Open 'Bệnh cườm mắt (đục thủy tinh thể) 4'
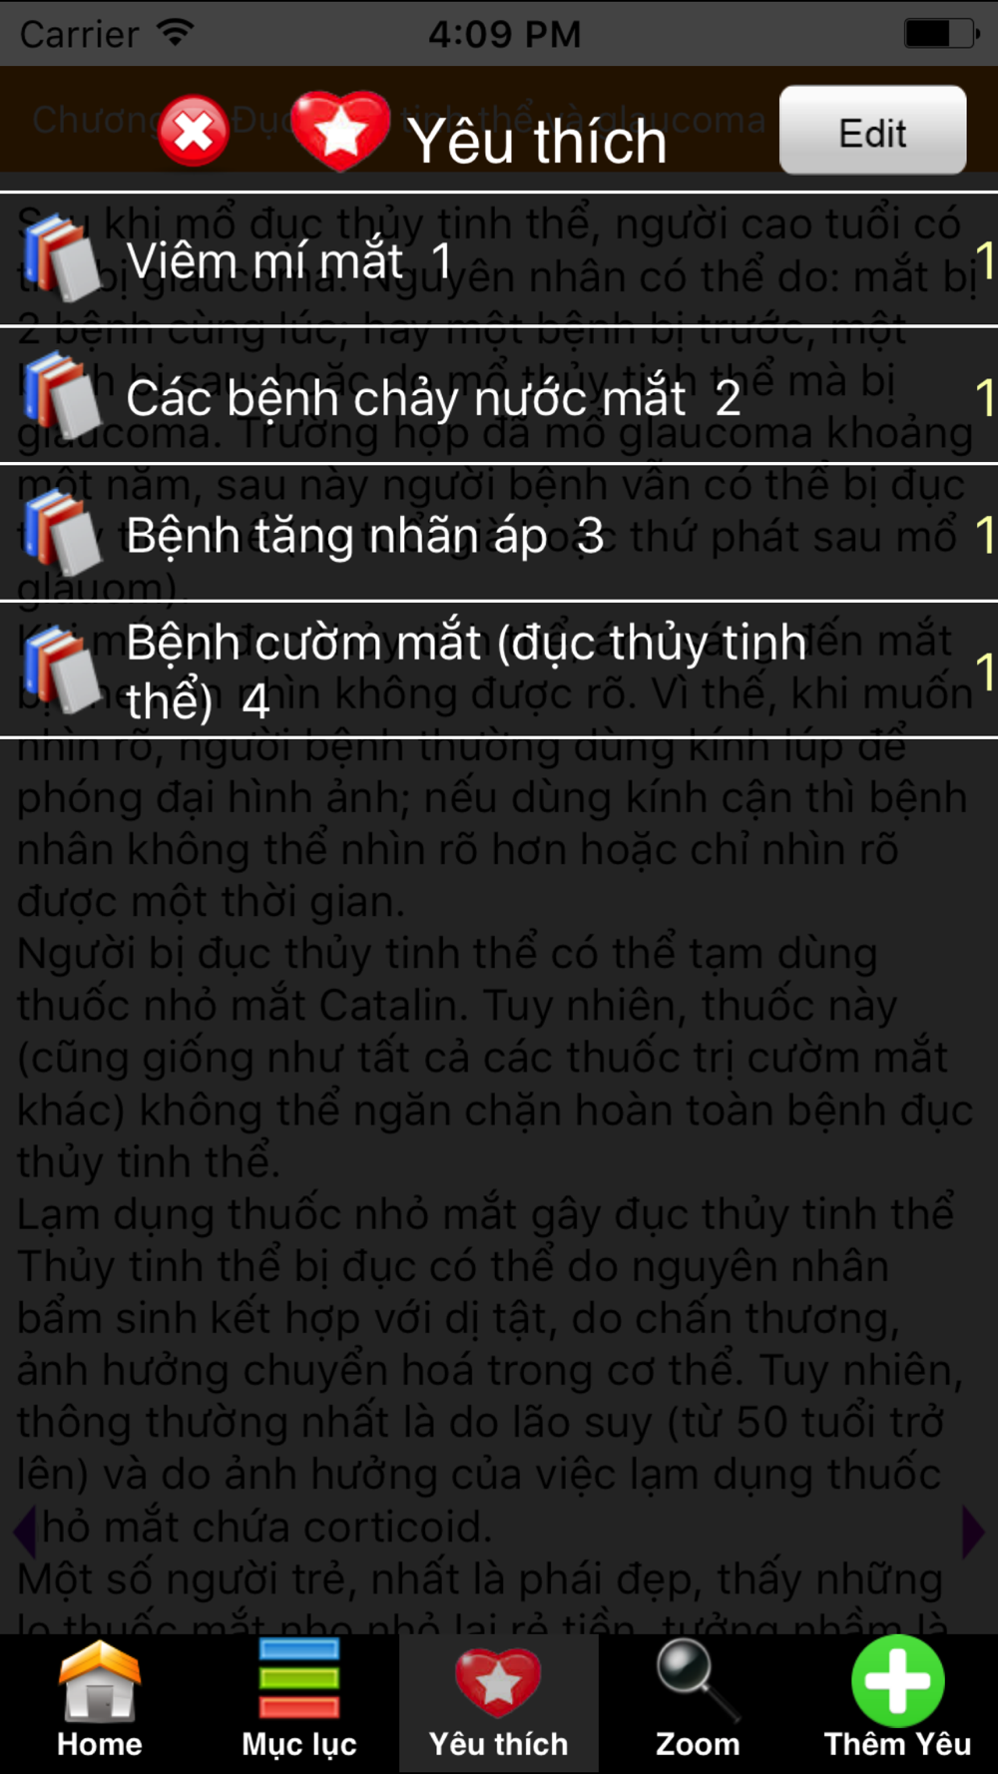 coord(499,670)
